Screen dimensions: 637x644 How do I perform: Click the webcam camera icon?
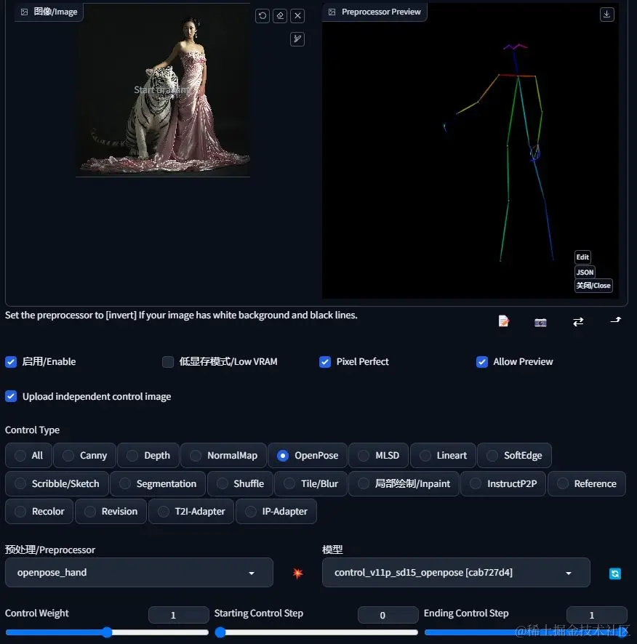(x=540, y=322)
